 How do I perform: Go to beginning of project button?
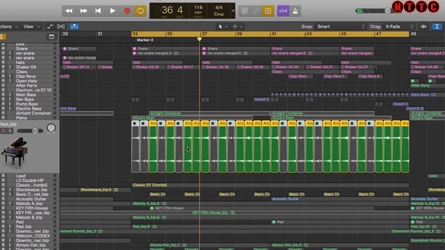pos(98,11)
